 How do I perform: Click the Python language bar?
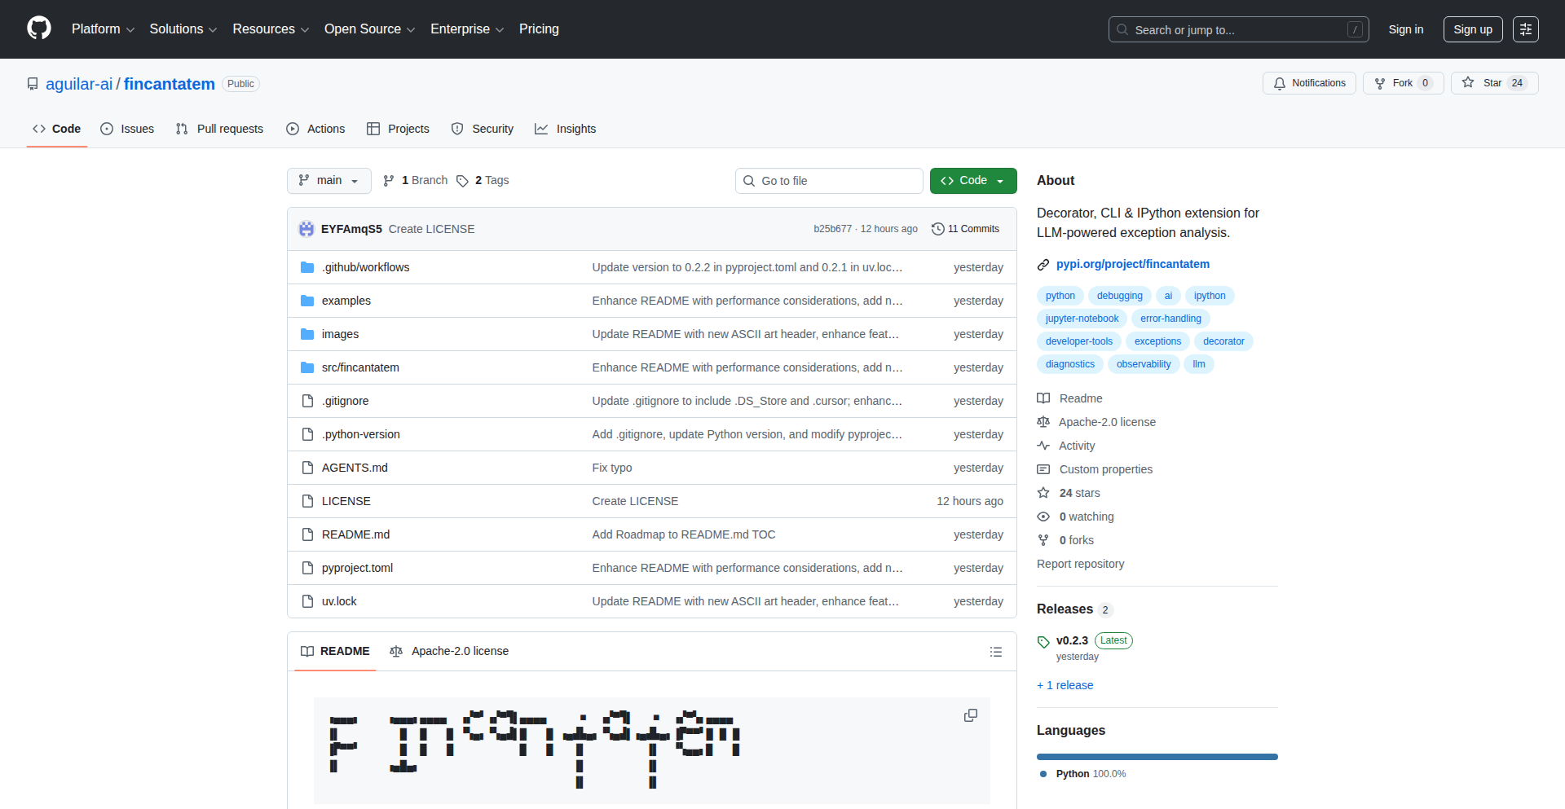click(x=1157, y=757)
